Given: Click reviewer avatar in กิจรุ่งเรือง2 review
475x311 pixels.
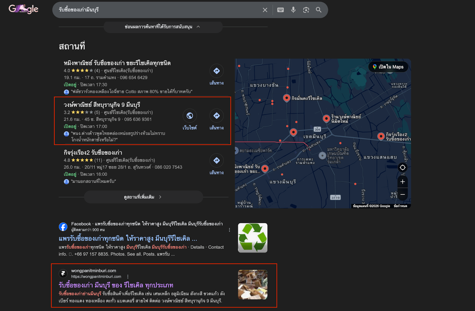Looking at the screenshot, I should point(66,181).
